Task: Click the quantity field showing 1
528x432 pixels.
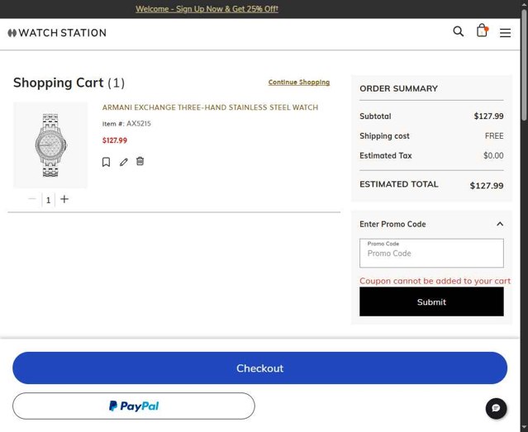Action: coord(48,200)
